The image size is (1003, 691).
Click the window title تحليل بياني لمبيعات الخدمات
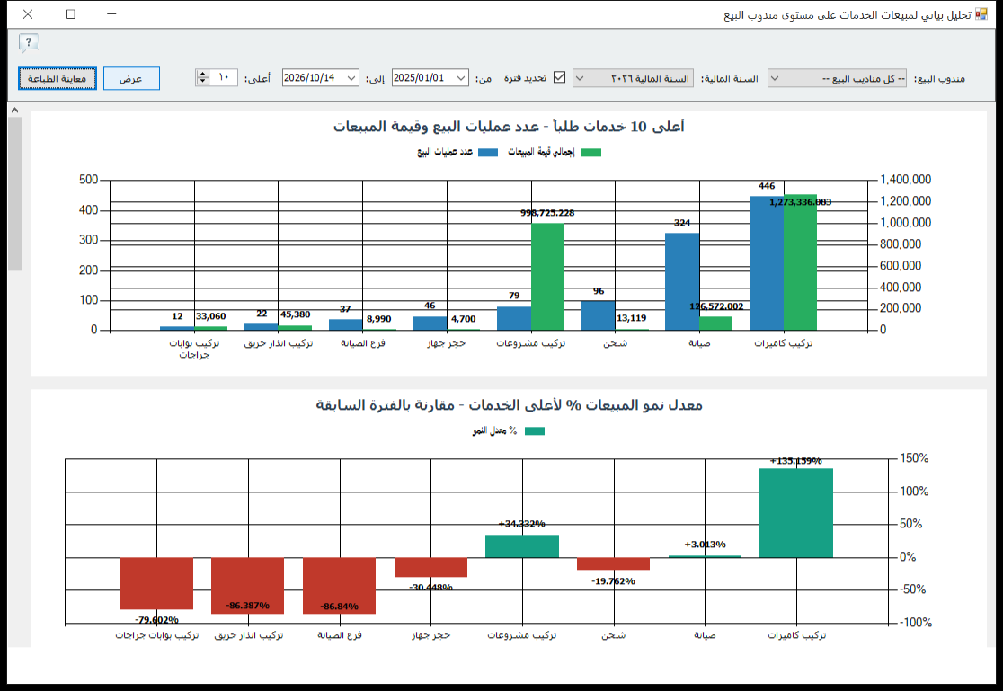pyautogui.click(x=848, y=14)
